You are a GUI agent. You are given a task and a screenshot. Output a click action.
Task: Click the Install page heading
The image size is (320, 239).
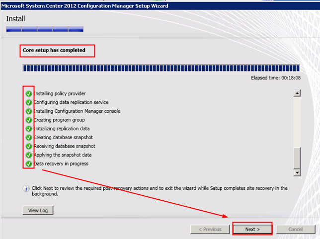click(x=15, y=19)
